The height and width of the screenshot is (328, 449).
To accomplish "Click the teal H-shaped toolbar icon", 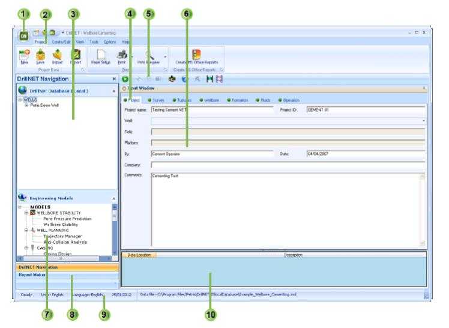I will 210,79.
